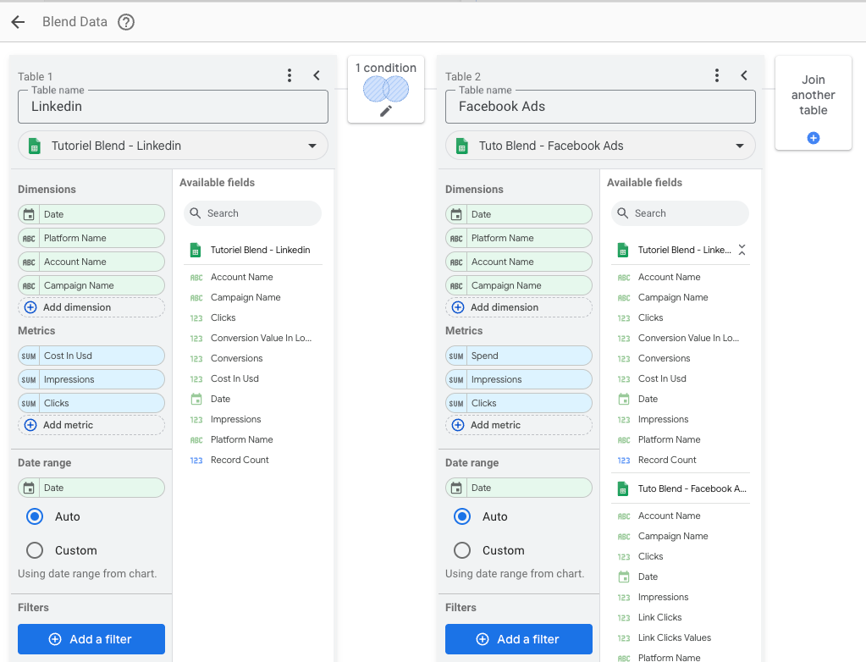Add metric to Table 2

coord(519,425)
